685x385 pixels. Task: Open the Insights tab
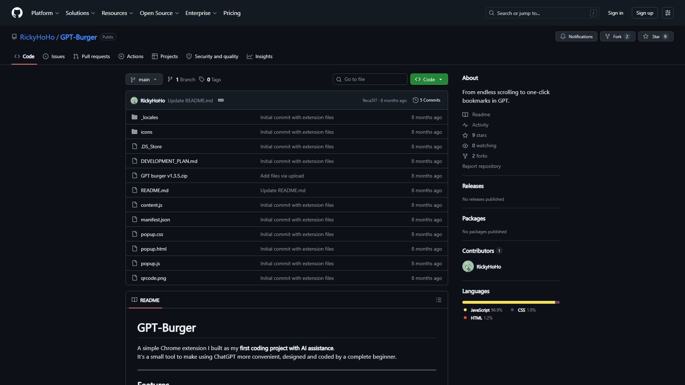point(260,56)
